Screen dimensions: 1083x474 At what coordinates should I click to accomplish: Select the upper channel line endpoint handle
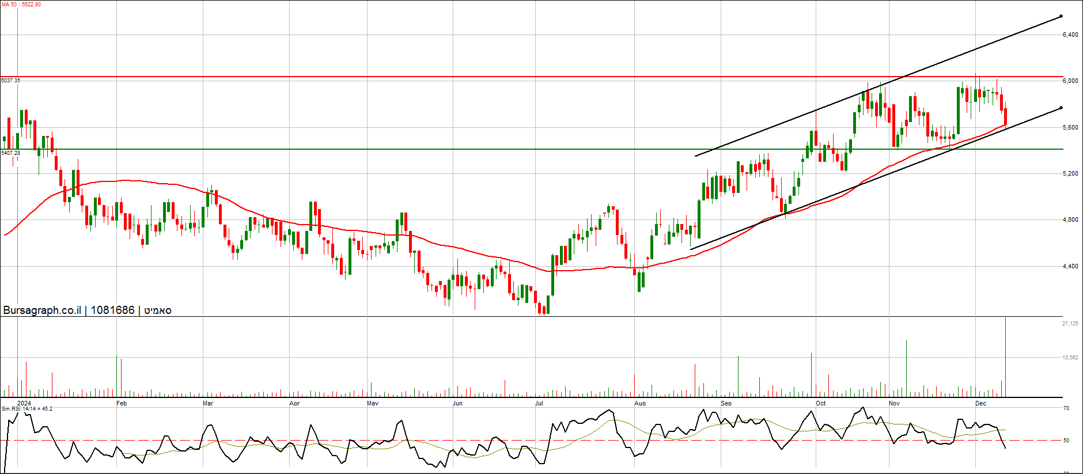coord(1061,16)
